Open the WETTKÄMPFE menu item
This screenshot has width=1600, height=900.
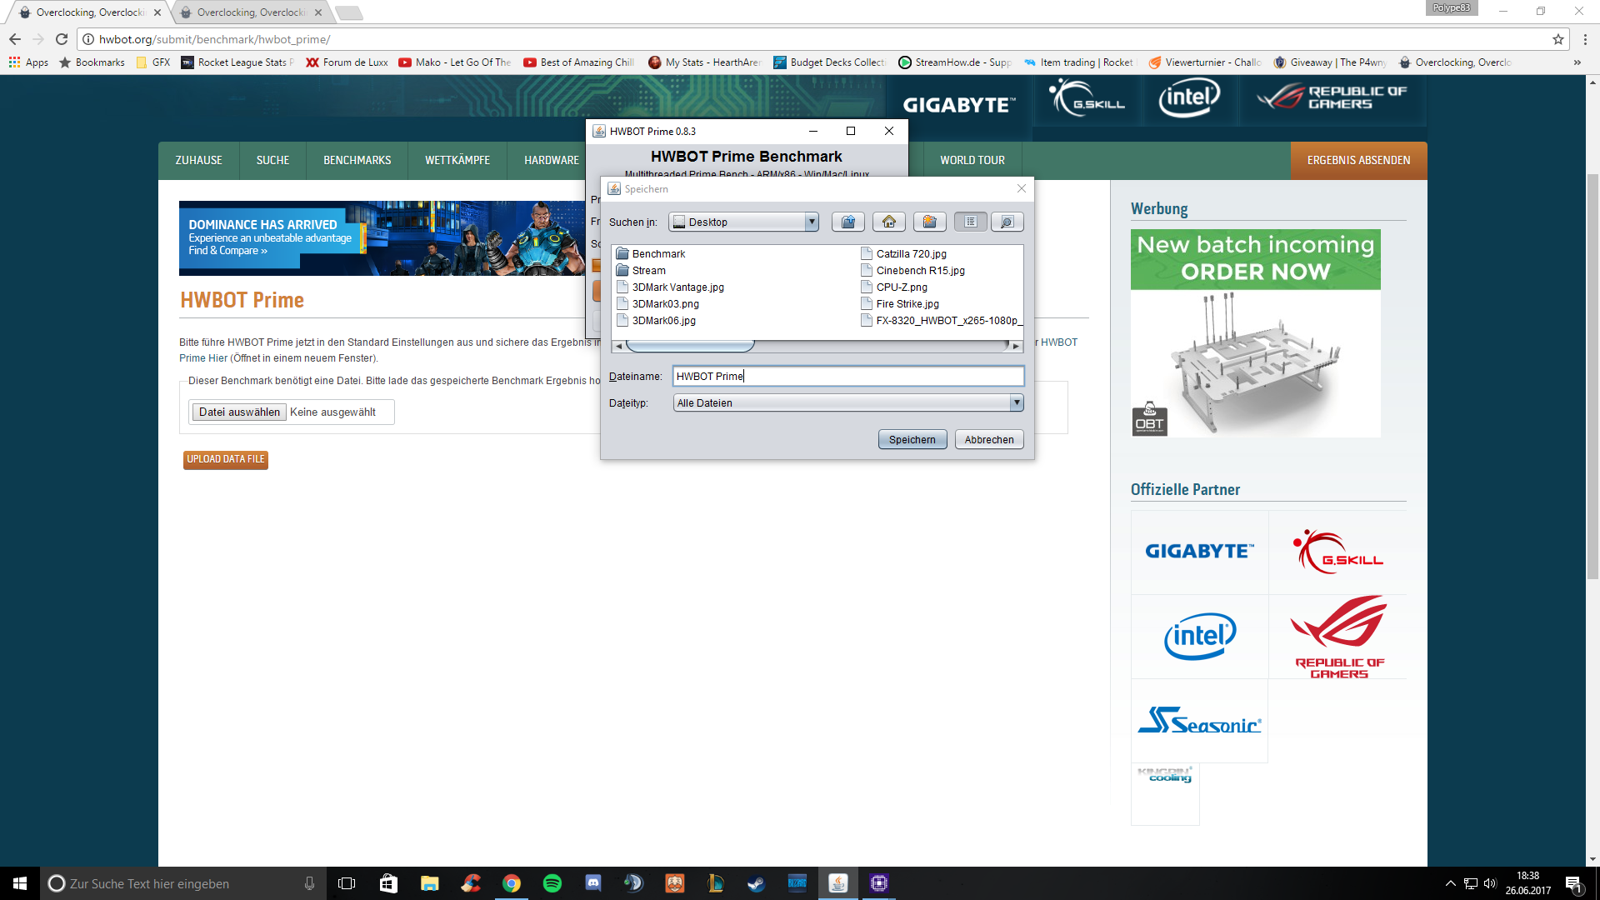(457, 160)
